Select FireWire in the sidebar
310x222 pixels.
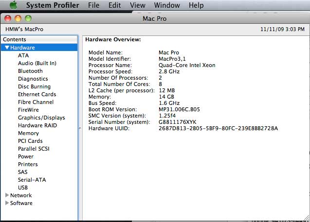pyautogui.click(x=28, y=110)
